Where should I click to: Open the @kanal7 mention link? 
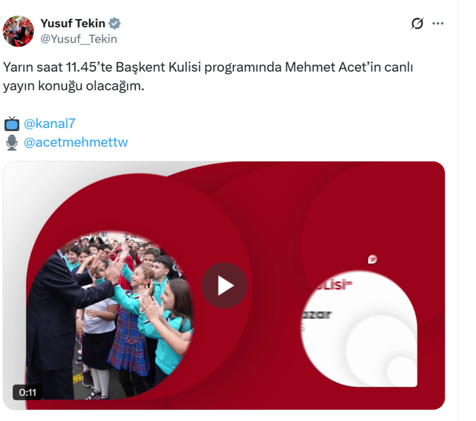[49, 124]
